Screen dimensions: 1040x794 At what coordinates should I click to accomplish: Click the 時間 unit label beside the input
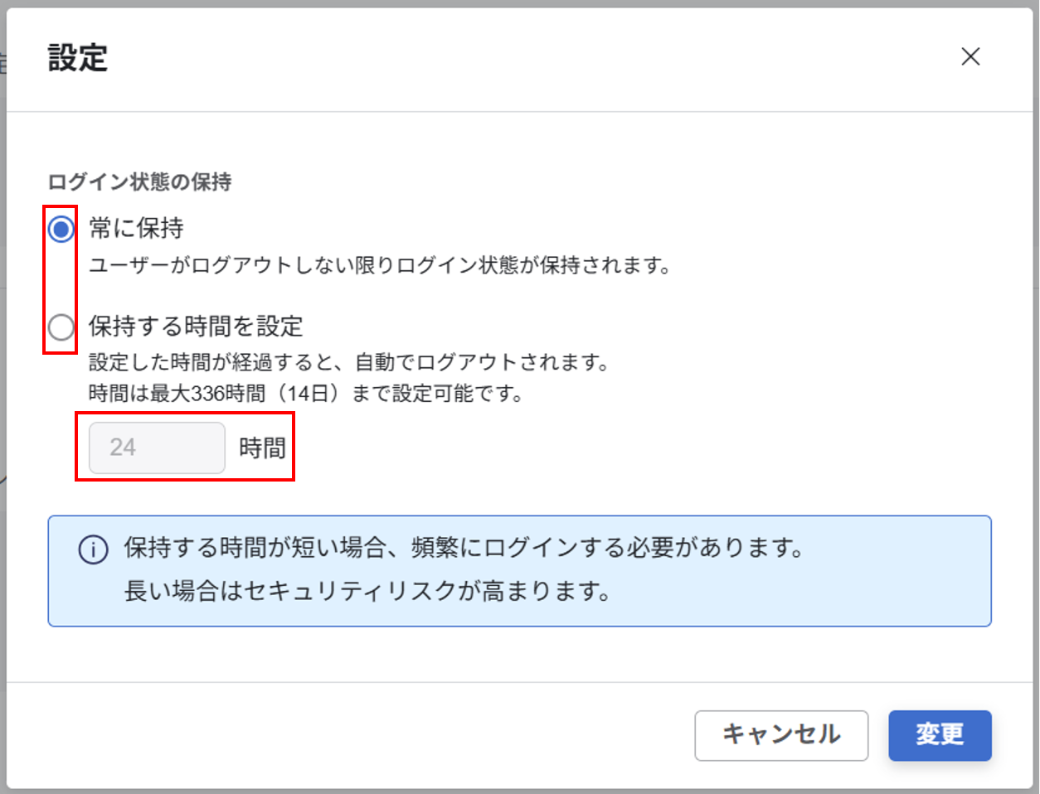pos(262,448)
